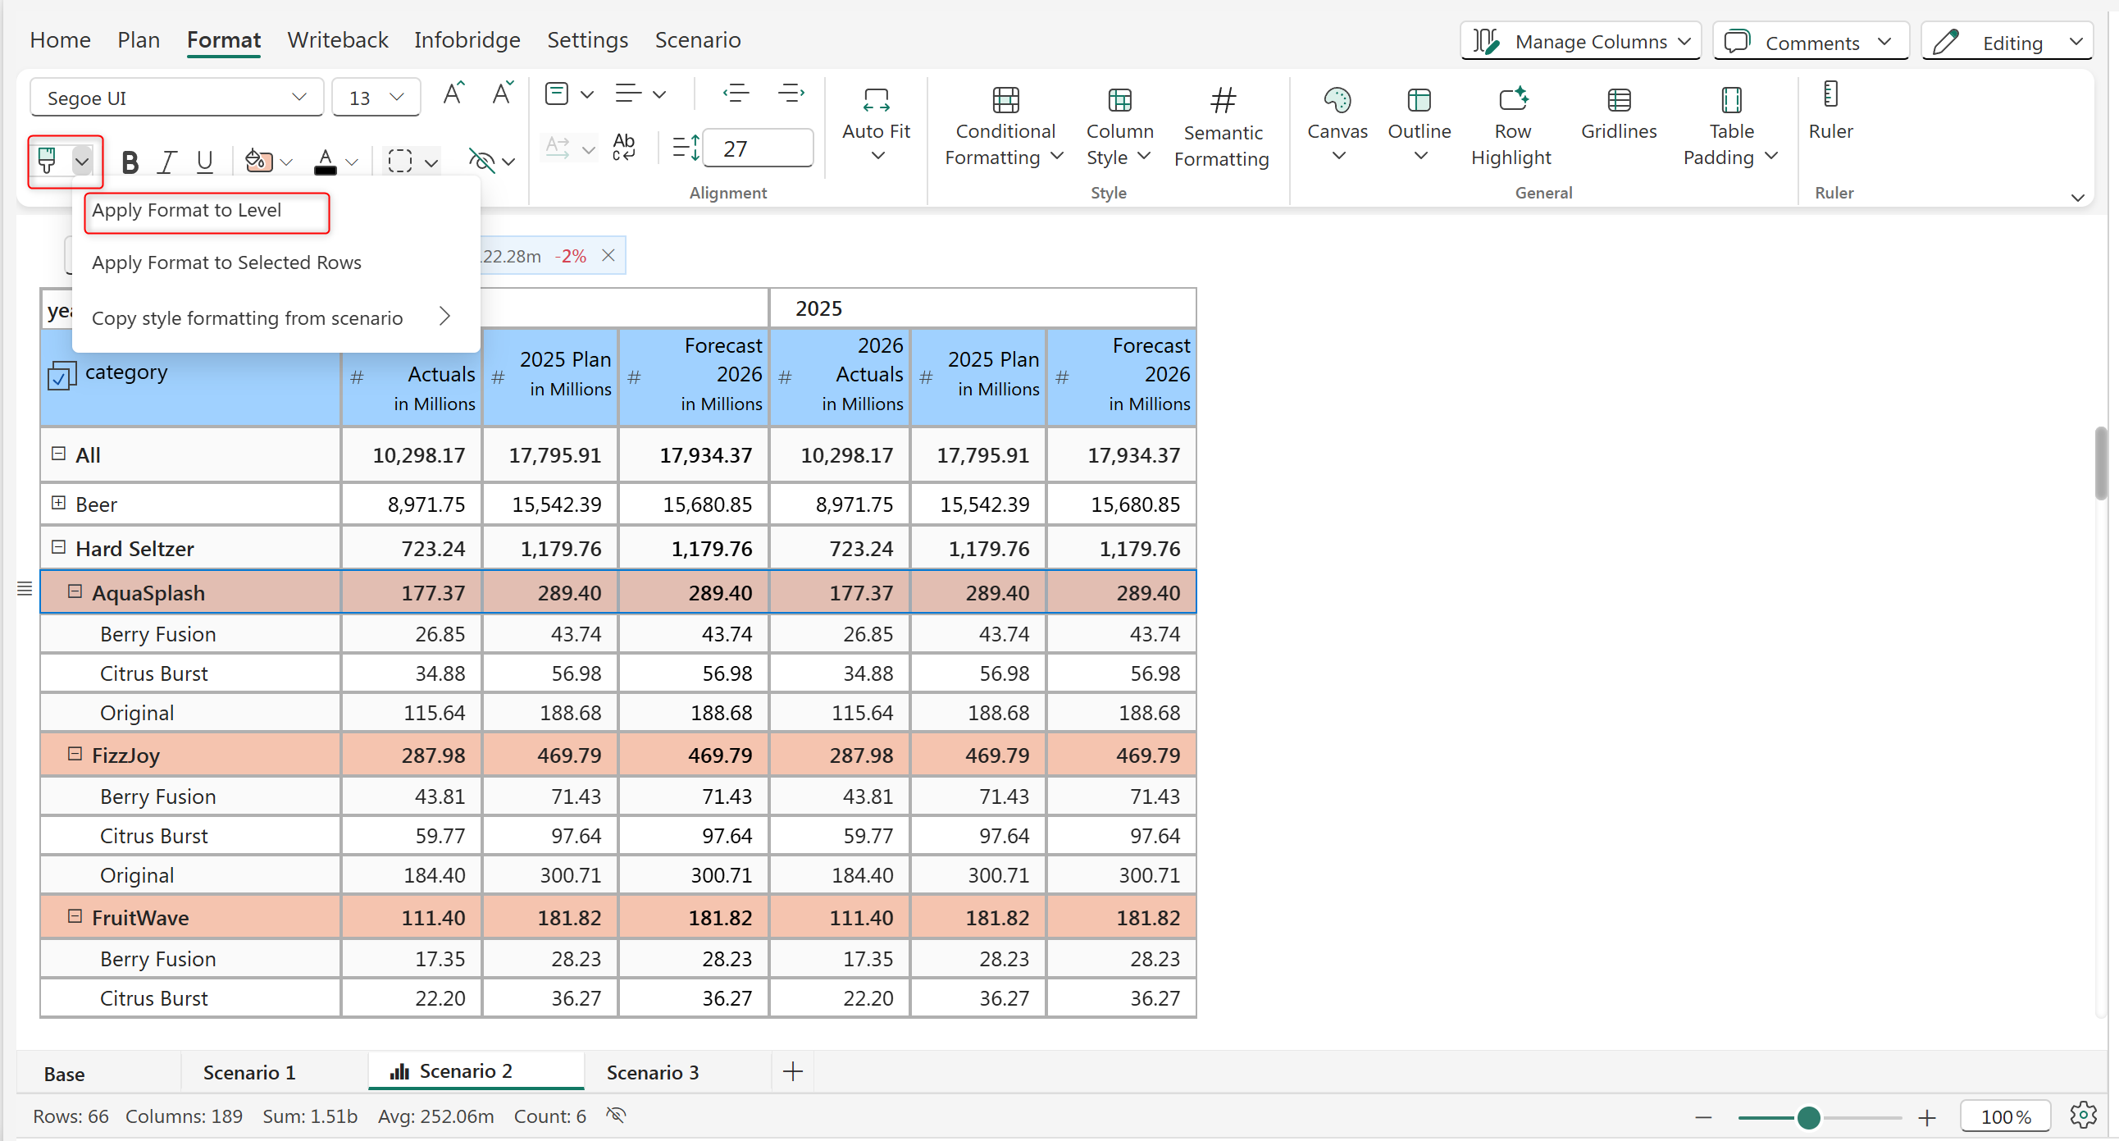Image resolution: width=2119 pixels, height=1141 pixels.
Task: Select Apply Format to Selected Rows
Action: [226, 262]
